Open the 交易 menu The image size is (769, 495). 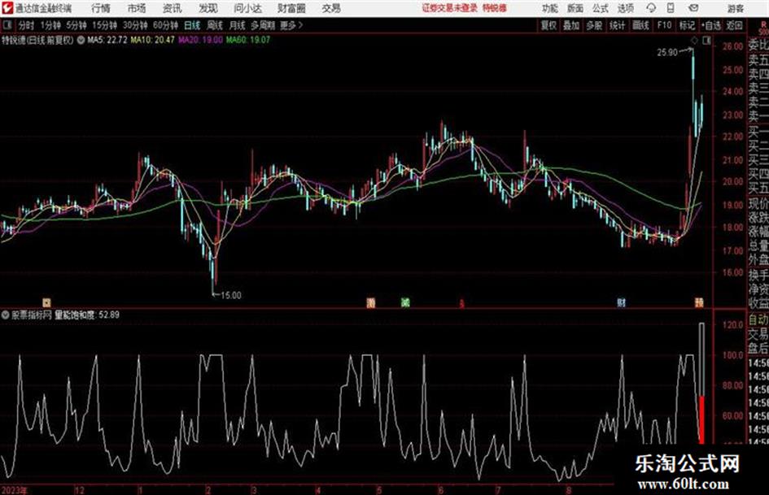click(331, 8)
